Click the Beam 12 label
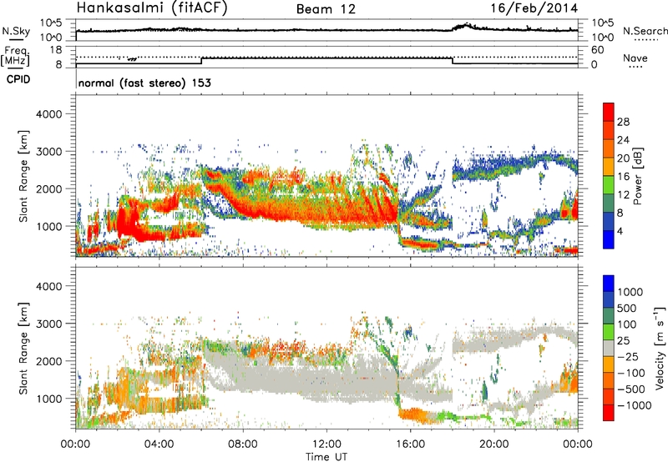This screenshot has width=668, height=462. point(326,9)
